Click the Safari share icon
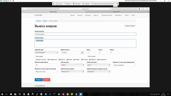The image size is (171, 96). (x=143, y=9)
